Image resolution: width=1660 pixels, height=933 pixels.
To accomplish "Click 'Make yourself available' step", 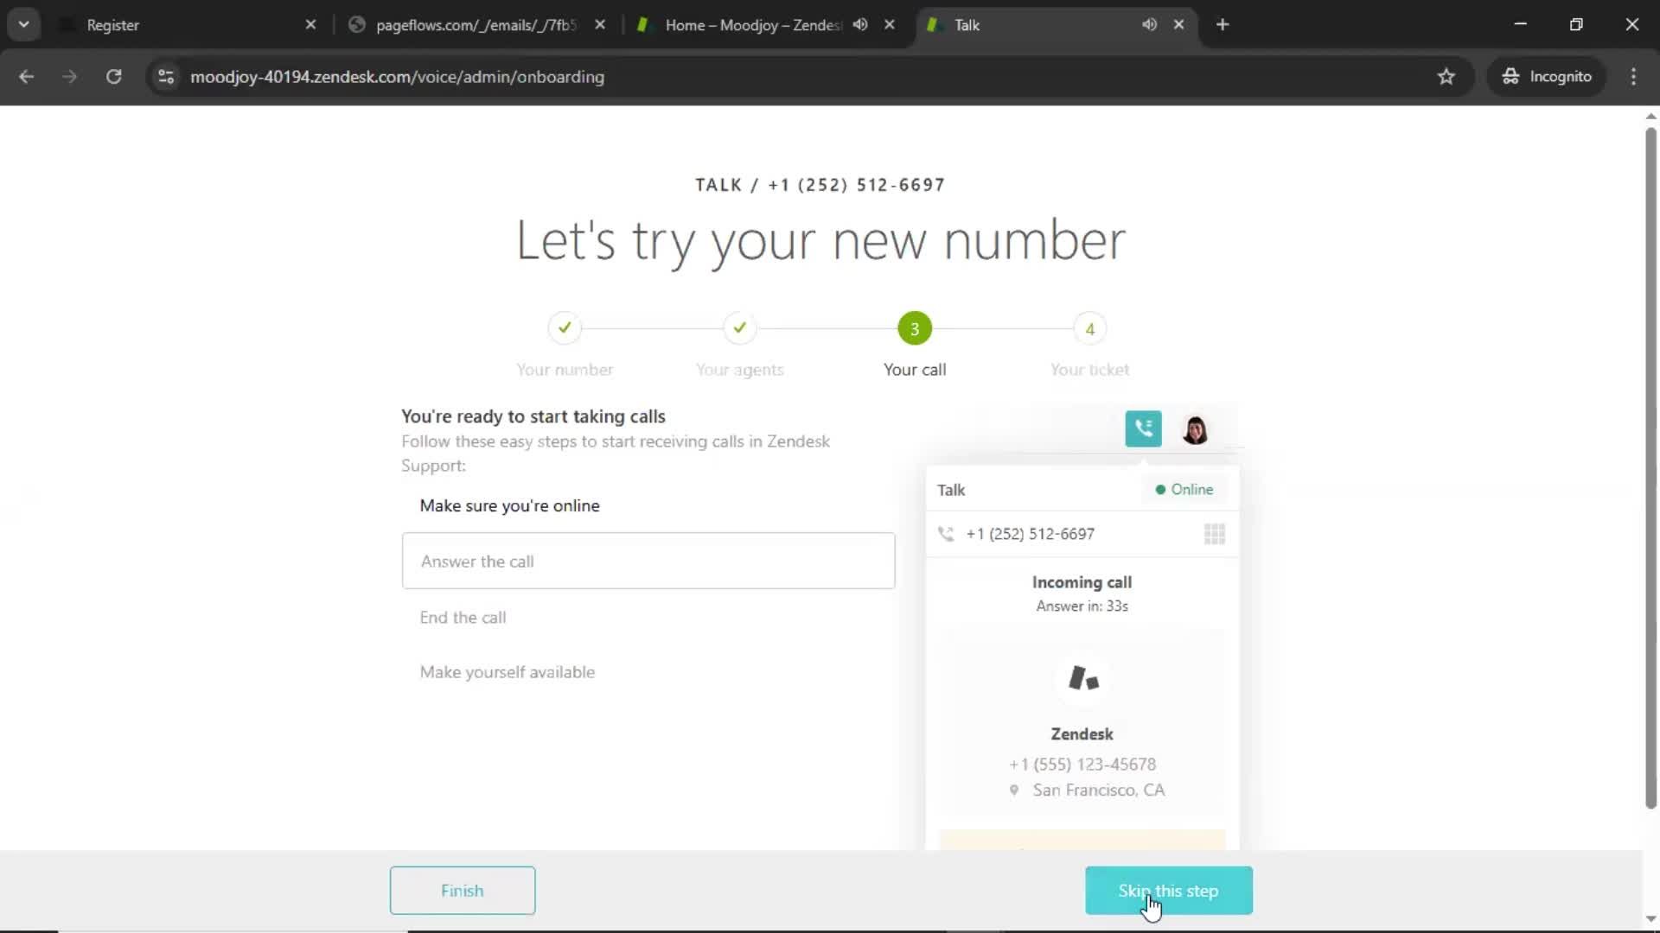I will point(507,672).
